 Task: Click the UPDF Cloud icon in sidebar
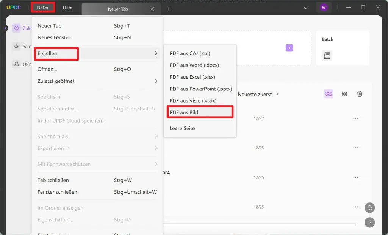point(16,64)
